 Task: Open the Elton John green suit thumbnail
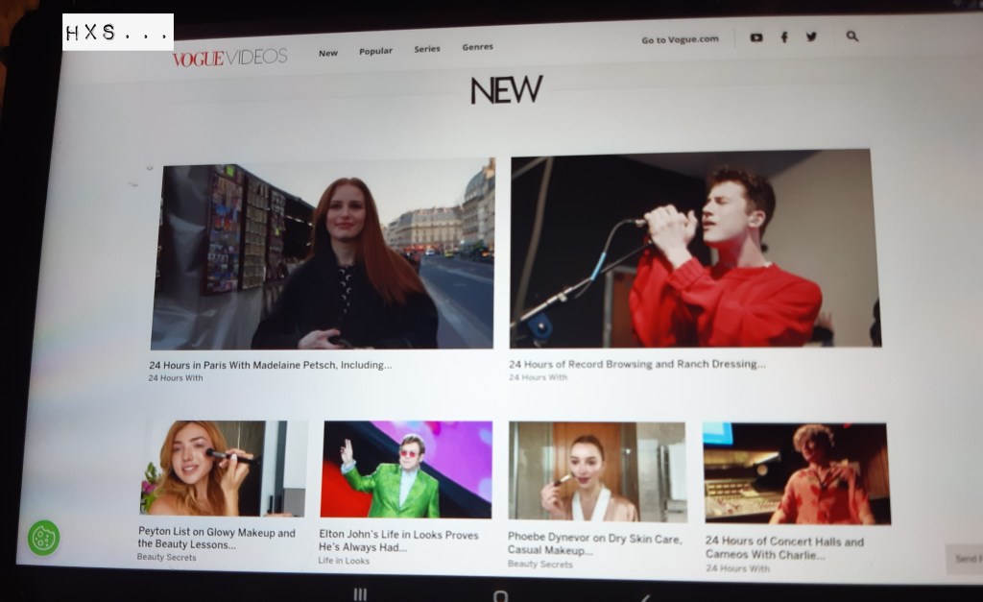[406, 470]
